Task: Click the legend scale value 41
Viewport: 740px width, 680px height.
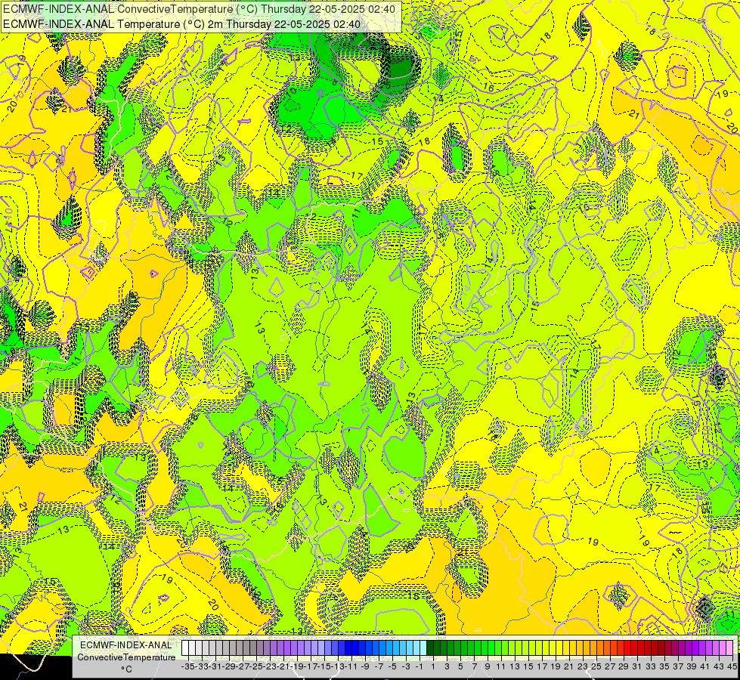Action: pyautogui.click(x=705, y=666)
